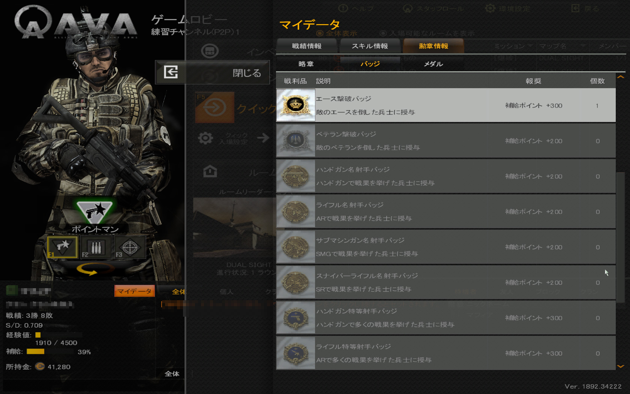
Task: Click the ライフル特等射手バッジ badge icon
Action: click(296, 353)
